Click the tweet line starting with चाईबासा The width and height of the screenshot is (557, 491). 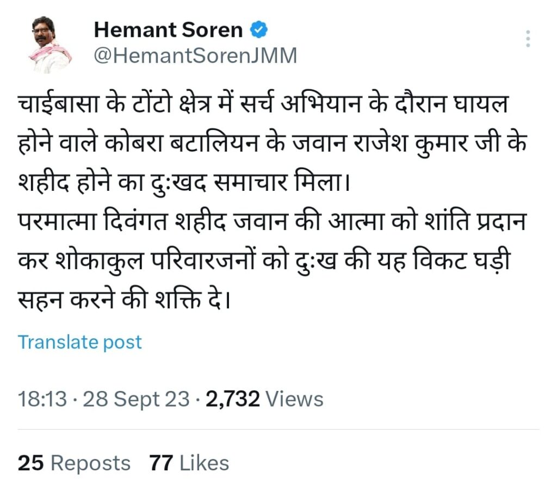pyautogui.click(x=262, y=105)
